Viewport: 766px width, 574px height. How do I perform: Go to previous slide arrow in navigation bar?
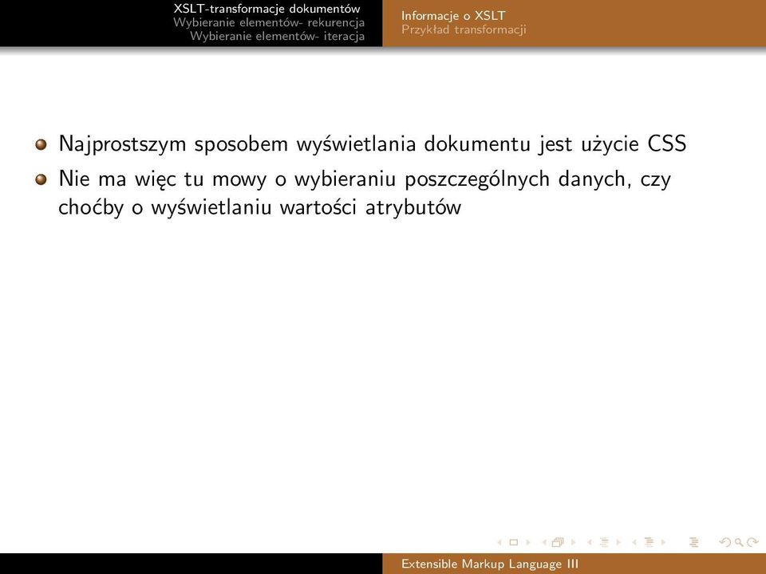[499, 542]
